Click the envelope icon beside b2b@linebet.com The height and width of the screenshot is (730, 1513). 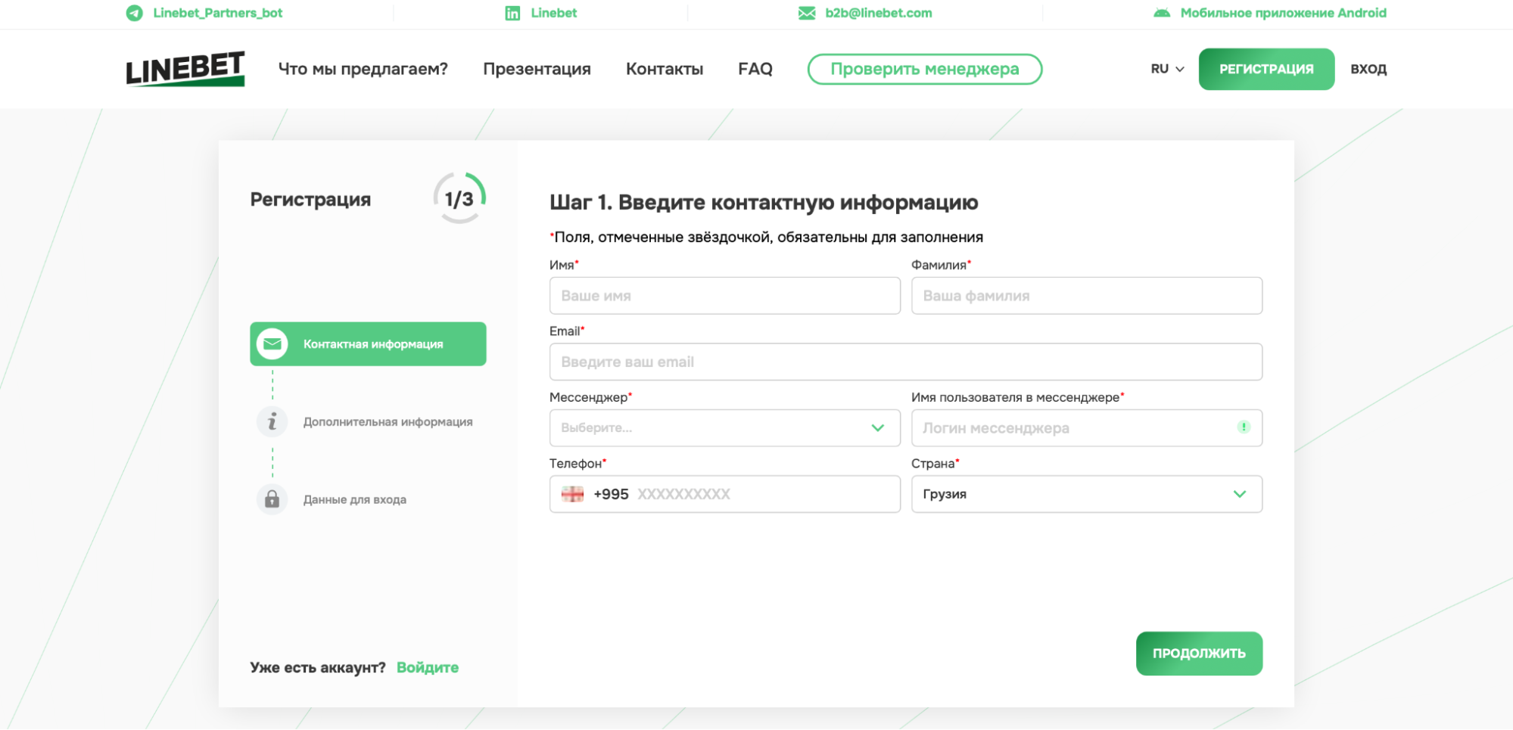807,13
